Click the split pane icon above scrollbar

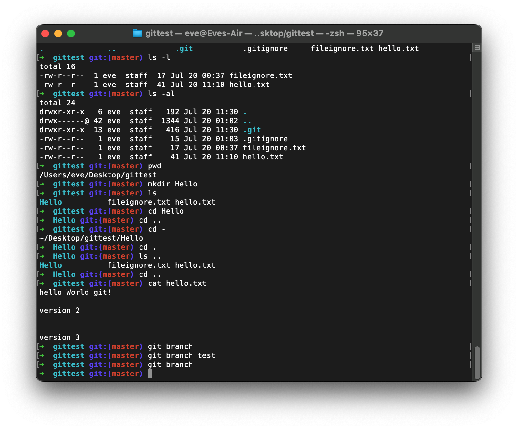[477, 47]
